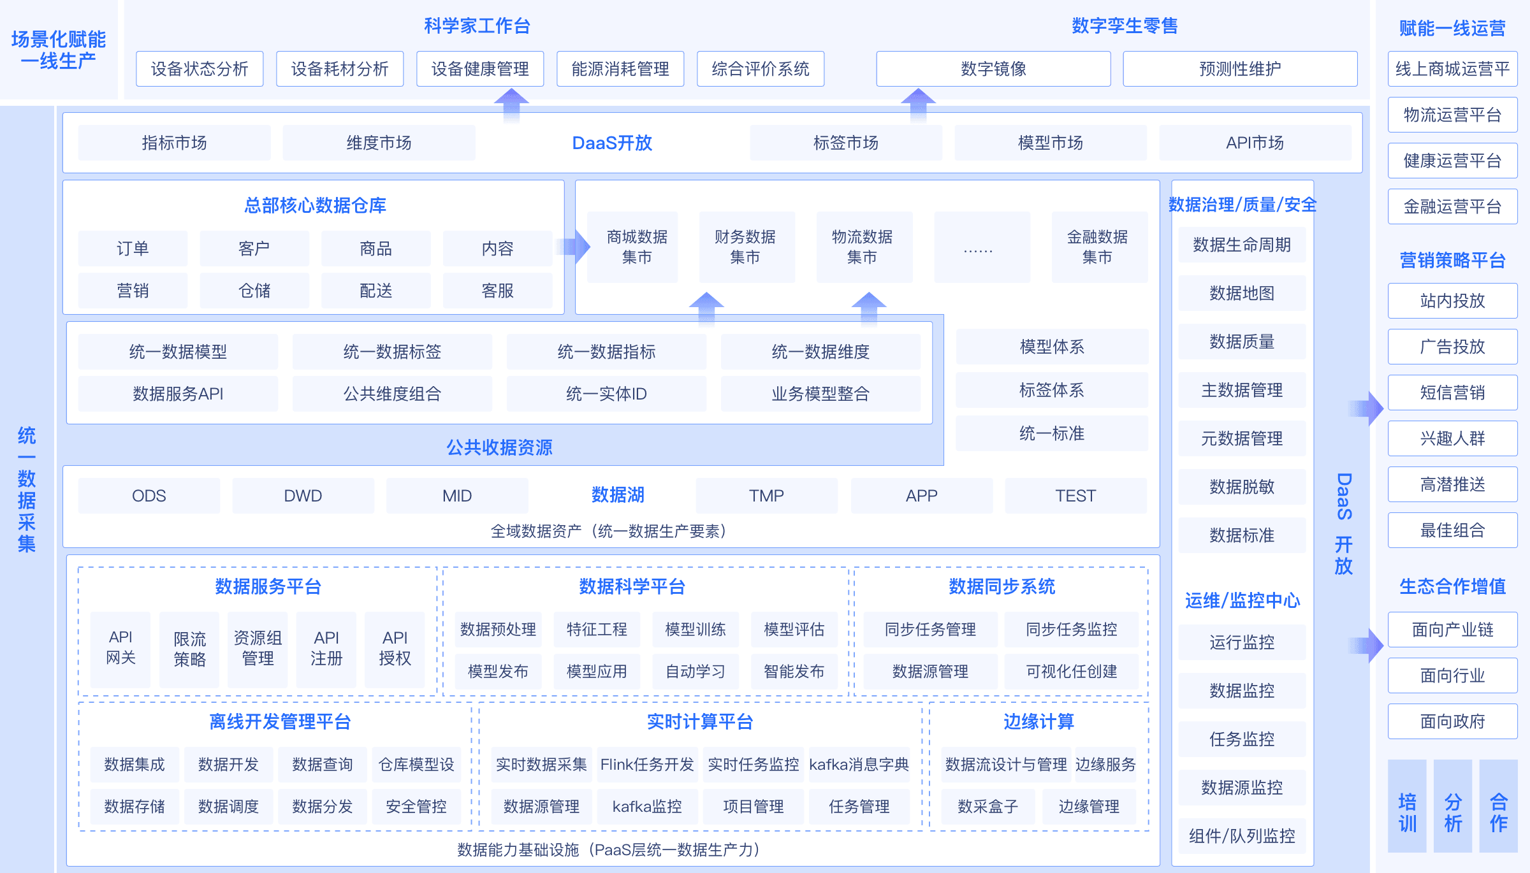Image resolution: width=1530 pixels, height=873 pixels.
Task: Click the 设备状态分析 module
Action: point(198,69)
